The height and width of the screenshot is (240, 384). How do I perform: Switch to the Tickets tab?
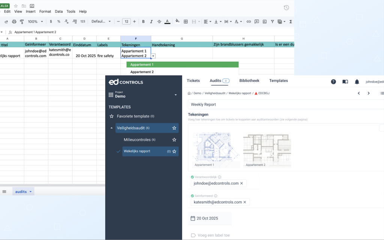click(x=193, y=80)
